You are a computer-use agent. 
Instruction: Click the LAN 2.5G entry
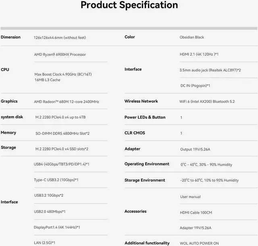coord(44,243)
